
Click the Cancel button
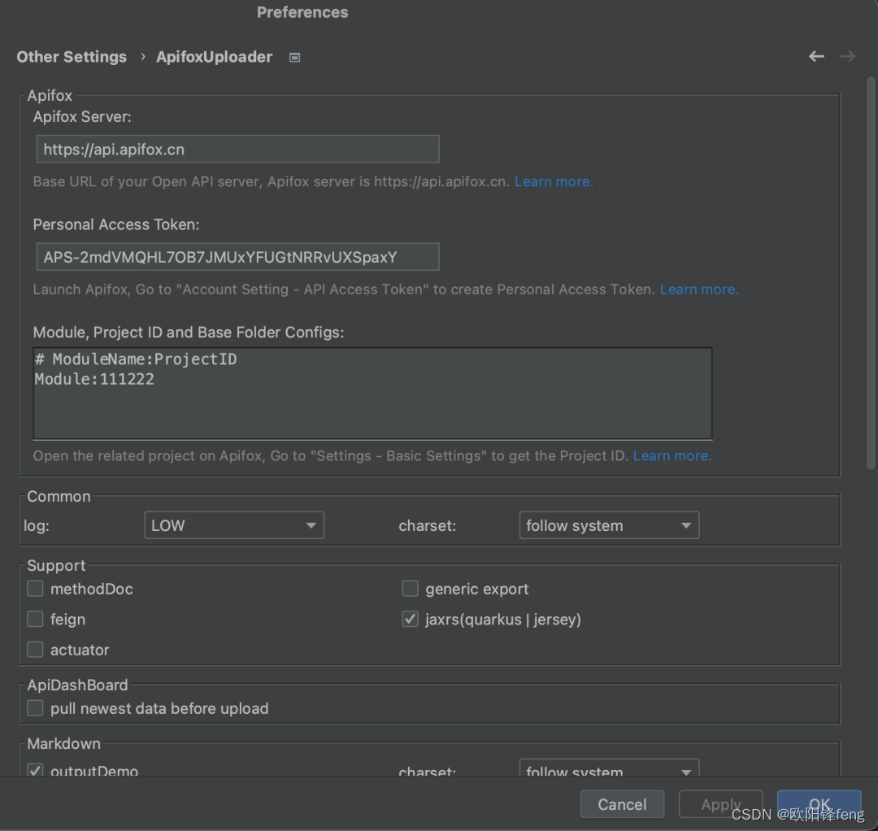coord(622,804)
